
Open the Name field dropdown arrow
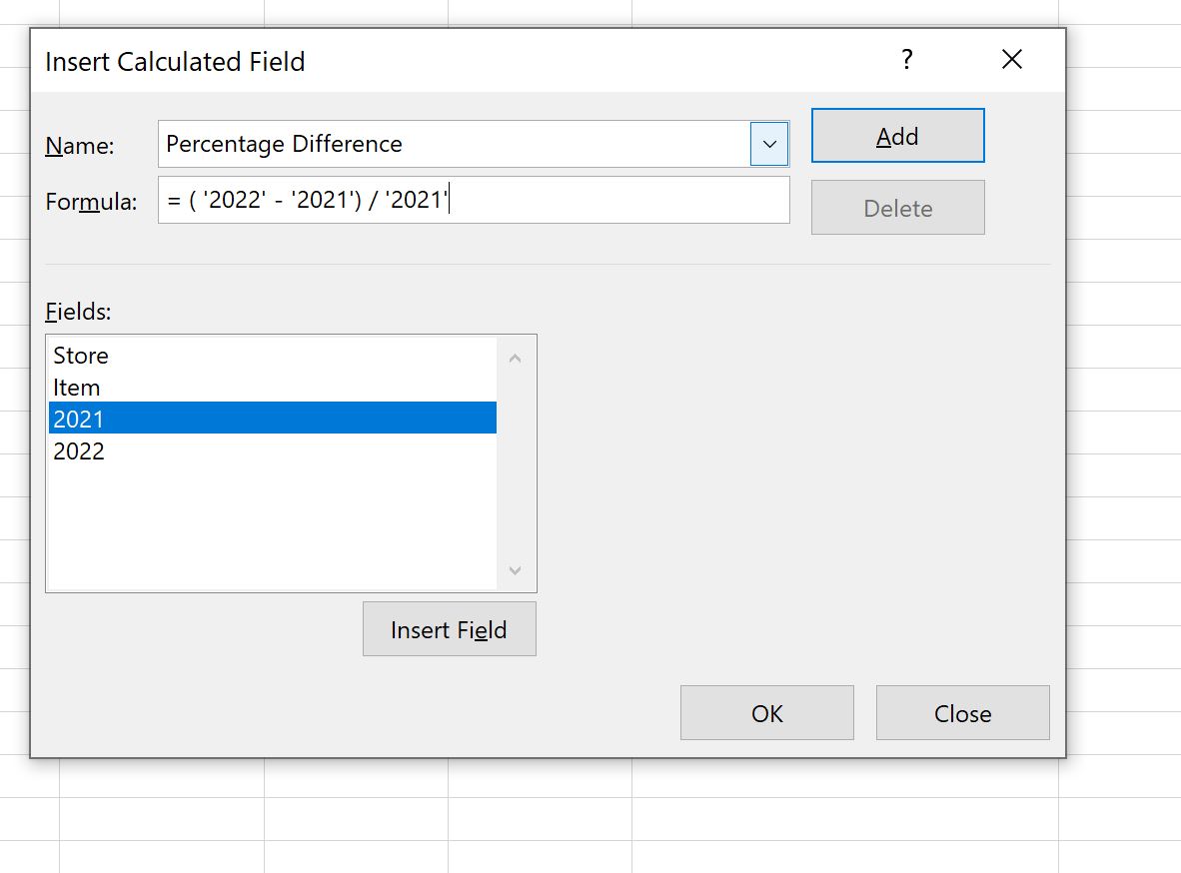click(x=769, y=144)
